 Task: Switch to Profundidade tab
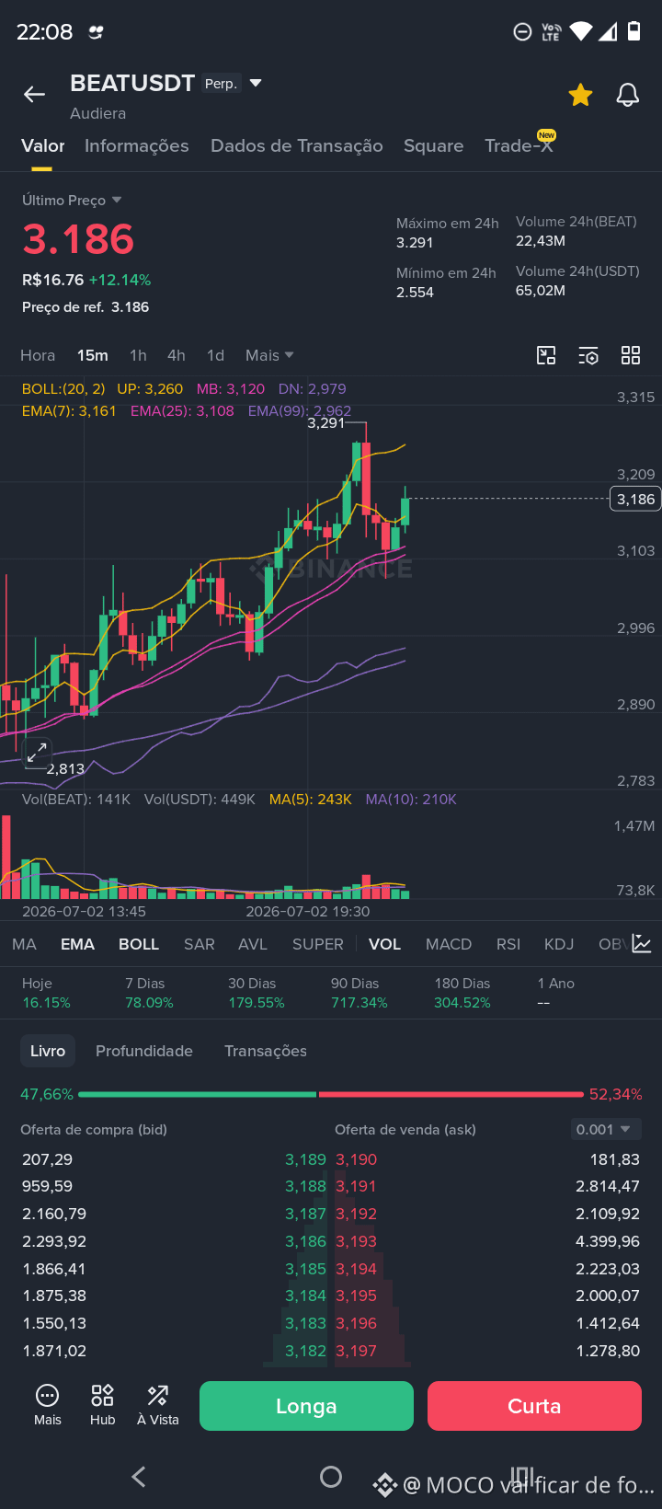pyautogui.click(x=144, y=1051)
